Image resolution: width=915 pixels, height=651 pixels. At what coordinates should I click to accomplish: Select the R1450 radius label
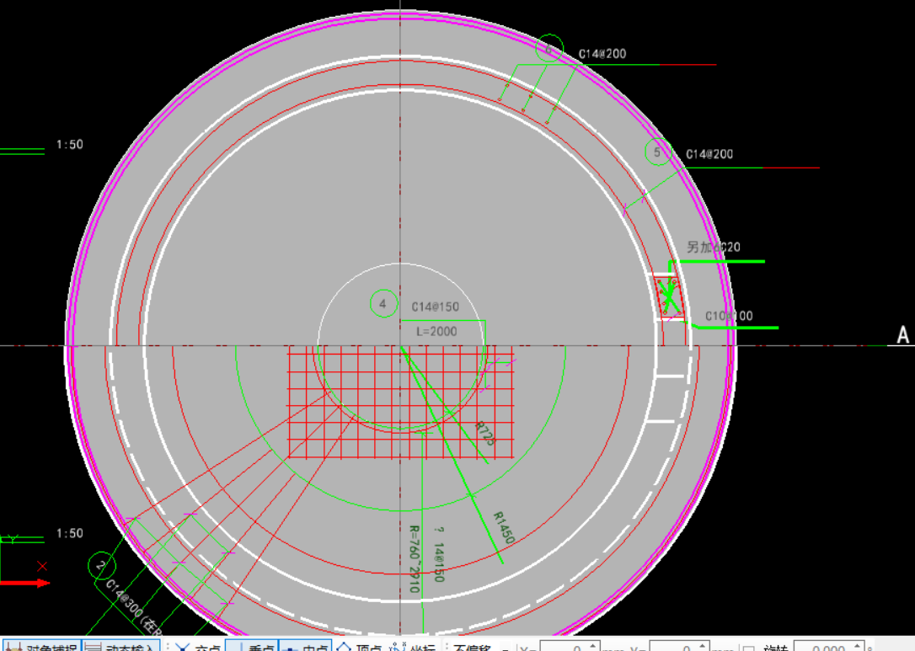coord(504,528)
